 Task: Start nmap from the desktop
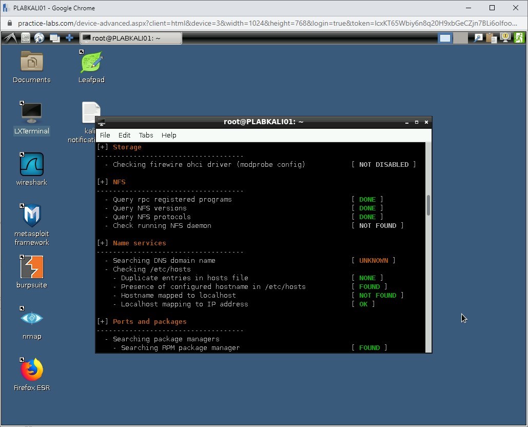point(32,319)
